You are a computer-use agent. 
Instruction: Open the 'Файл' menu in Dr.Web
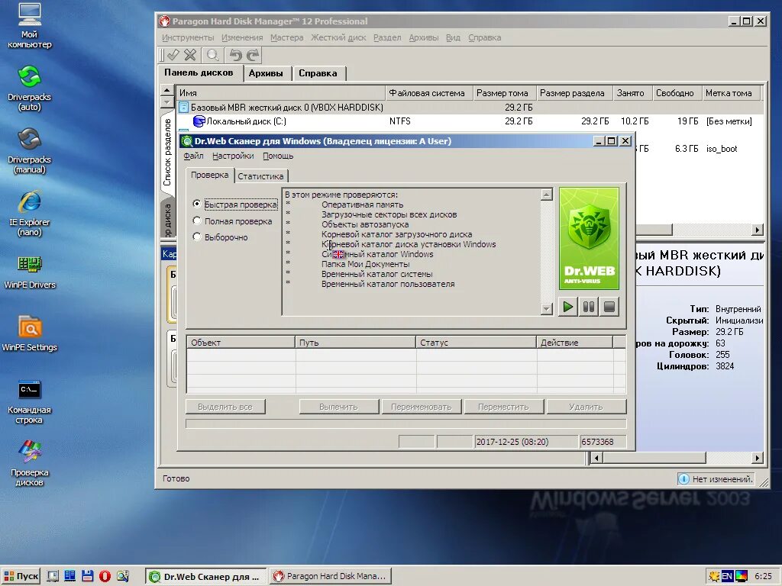[193, 156]
